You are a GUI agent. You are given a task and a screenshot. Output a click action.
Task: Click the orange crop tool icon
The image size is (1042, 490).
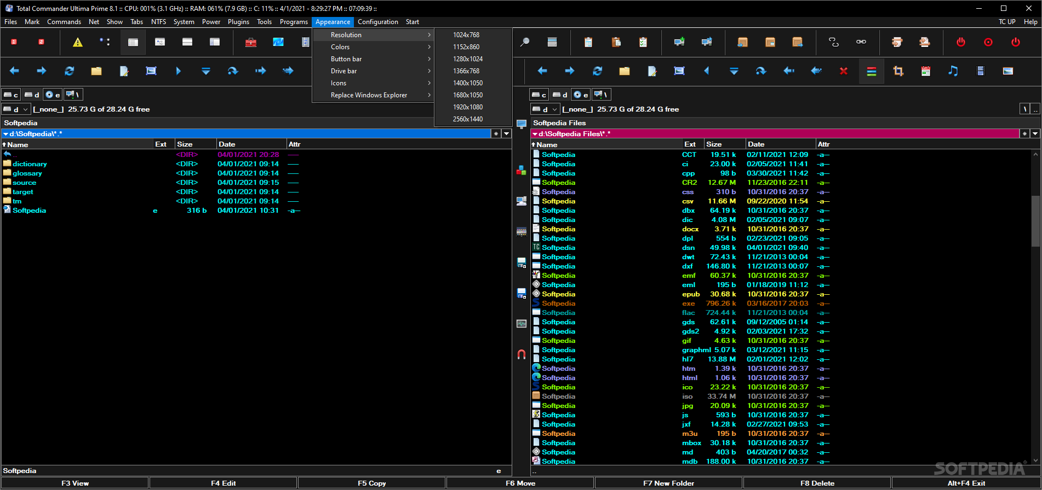point(898,71)
